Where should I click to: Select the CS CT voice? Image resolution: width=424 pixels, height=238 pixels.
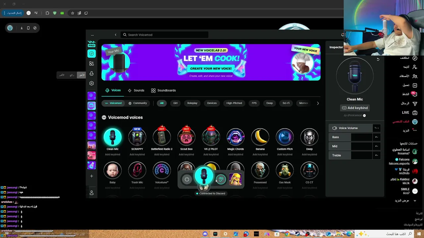(309, 171)
